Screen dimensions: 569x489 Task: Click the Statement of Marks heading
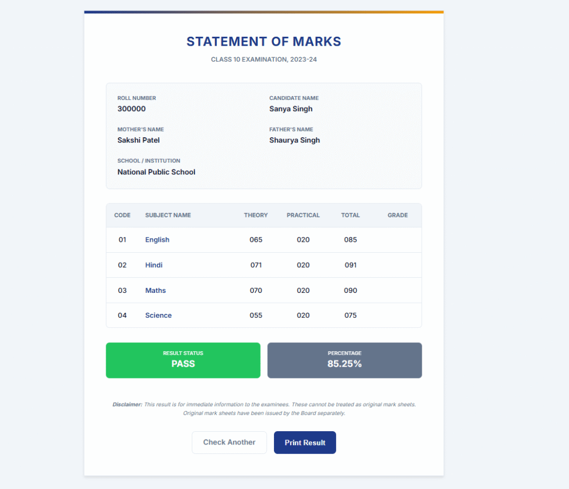click(x=263, y=42)
